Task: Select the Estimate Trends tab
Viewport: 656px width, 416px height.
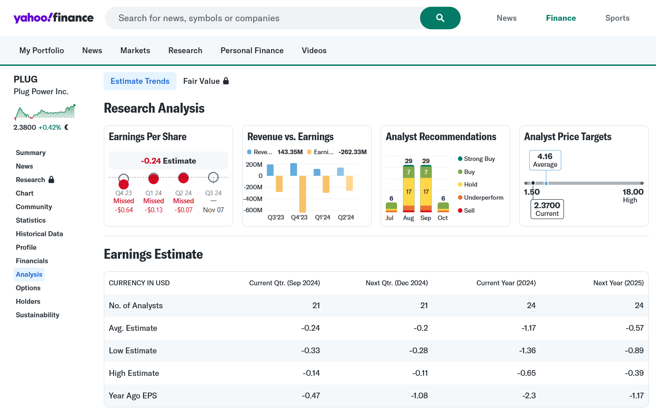Action: pyautogui.click(x=140, y=81)
